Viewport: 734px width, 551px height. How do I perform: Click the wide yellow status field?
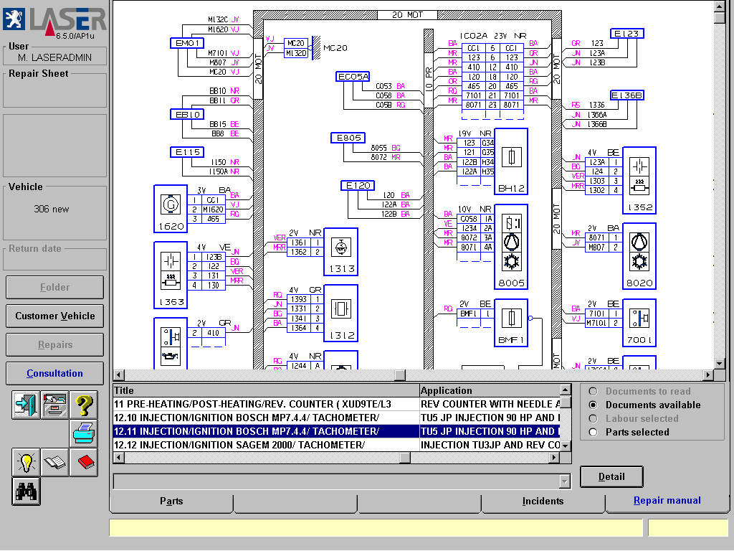[376, 527]
